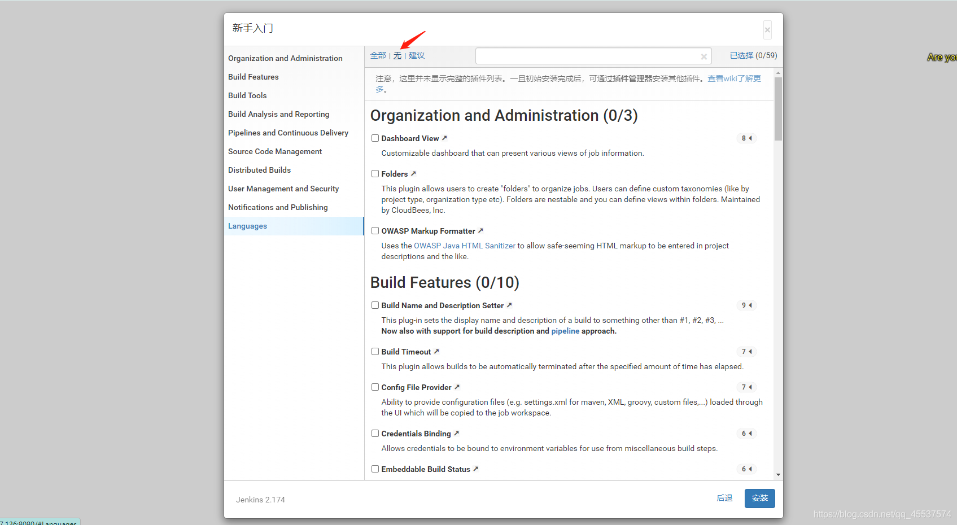Viewport: 957px width, 525px height.
Task: Click the scrollbar up arrow
Action: point(778,73)
